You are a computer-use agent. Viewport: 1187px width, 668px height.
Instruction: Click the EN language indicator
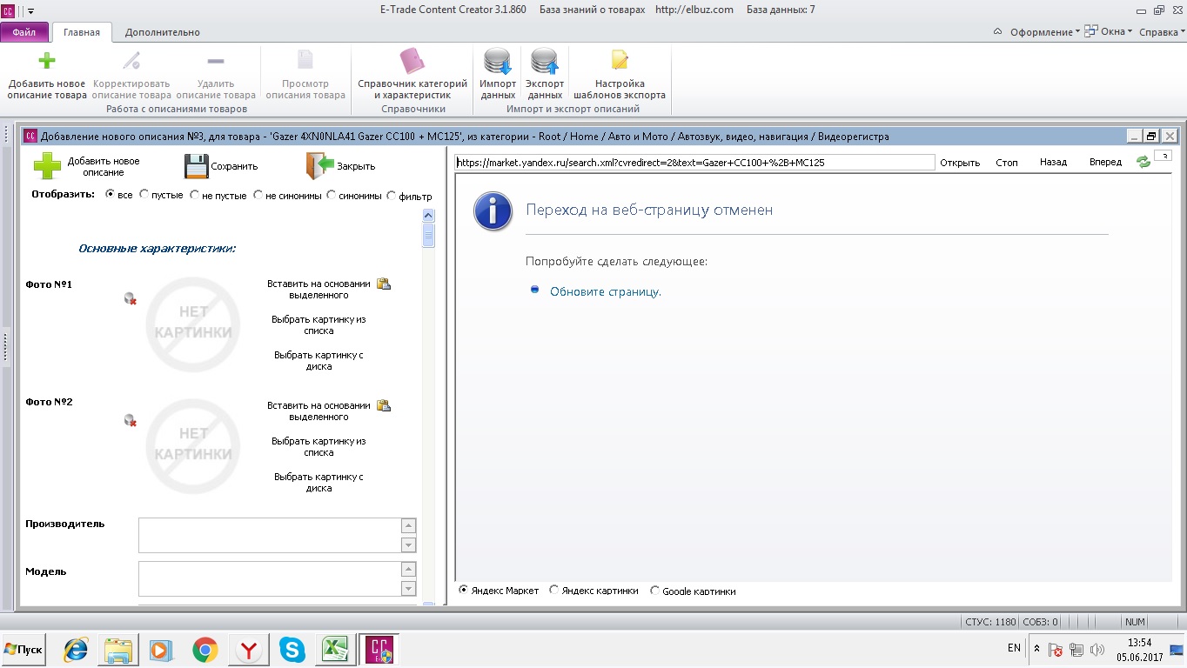tap(1014, 649)
